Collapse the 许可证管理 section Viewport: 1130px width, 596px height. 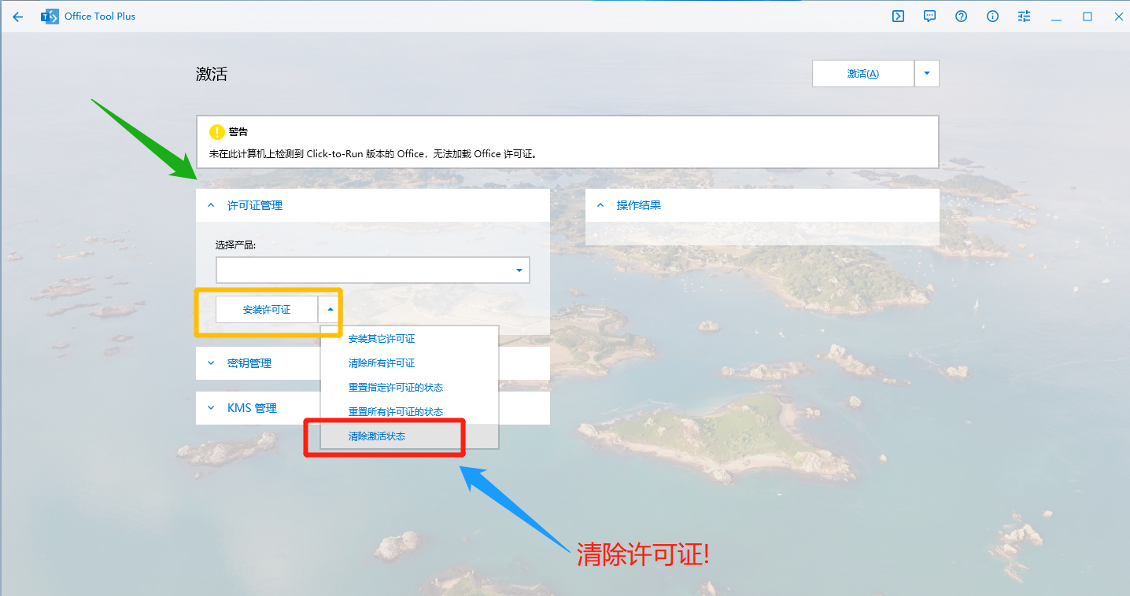(372, 205)
